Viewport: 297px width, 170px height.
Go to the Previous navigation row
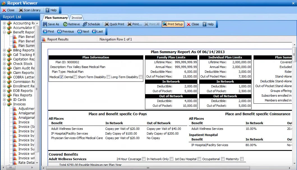[66, 31]
